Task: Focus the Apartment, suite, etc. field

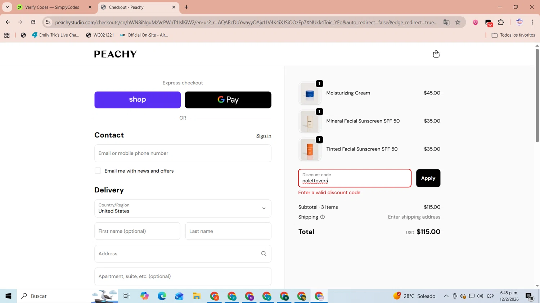Action: (x=183, y=276)
